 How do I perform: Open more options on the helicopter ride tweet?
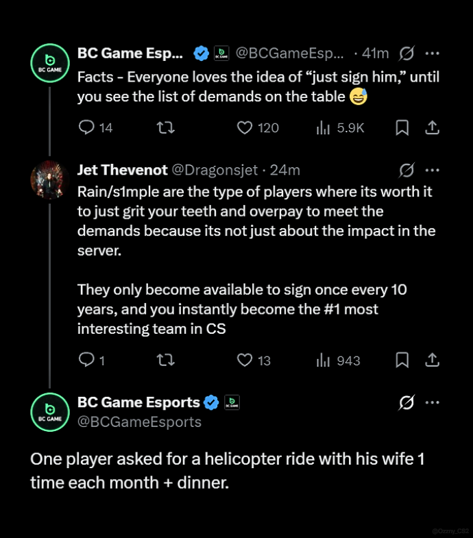click(x=432, y=402)
